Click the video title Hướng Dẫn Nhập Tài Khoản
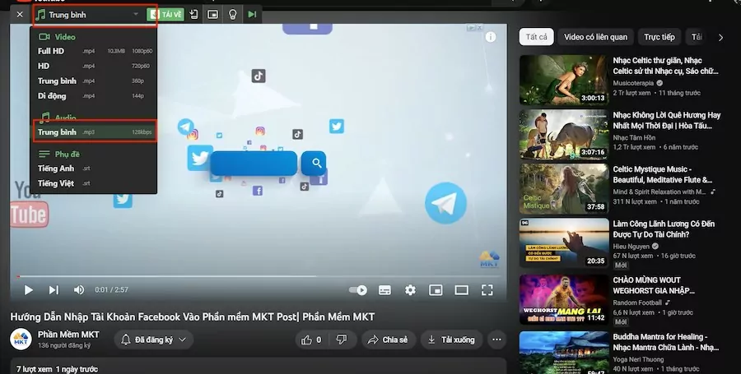 point(193,316)
